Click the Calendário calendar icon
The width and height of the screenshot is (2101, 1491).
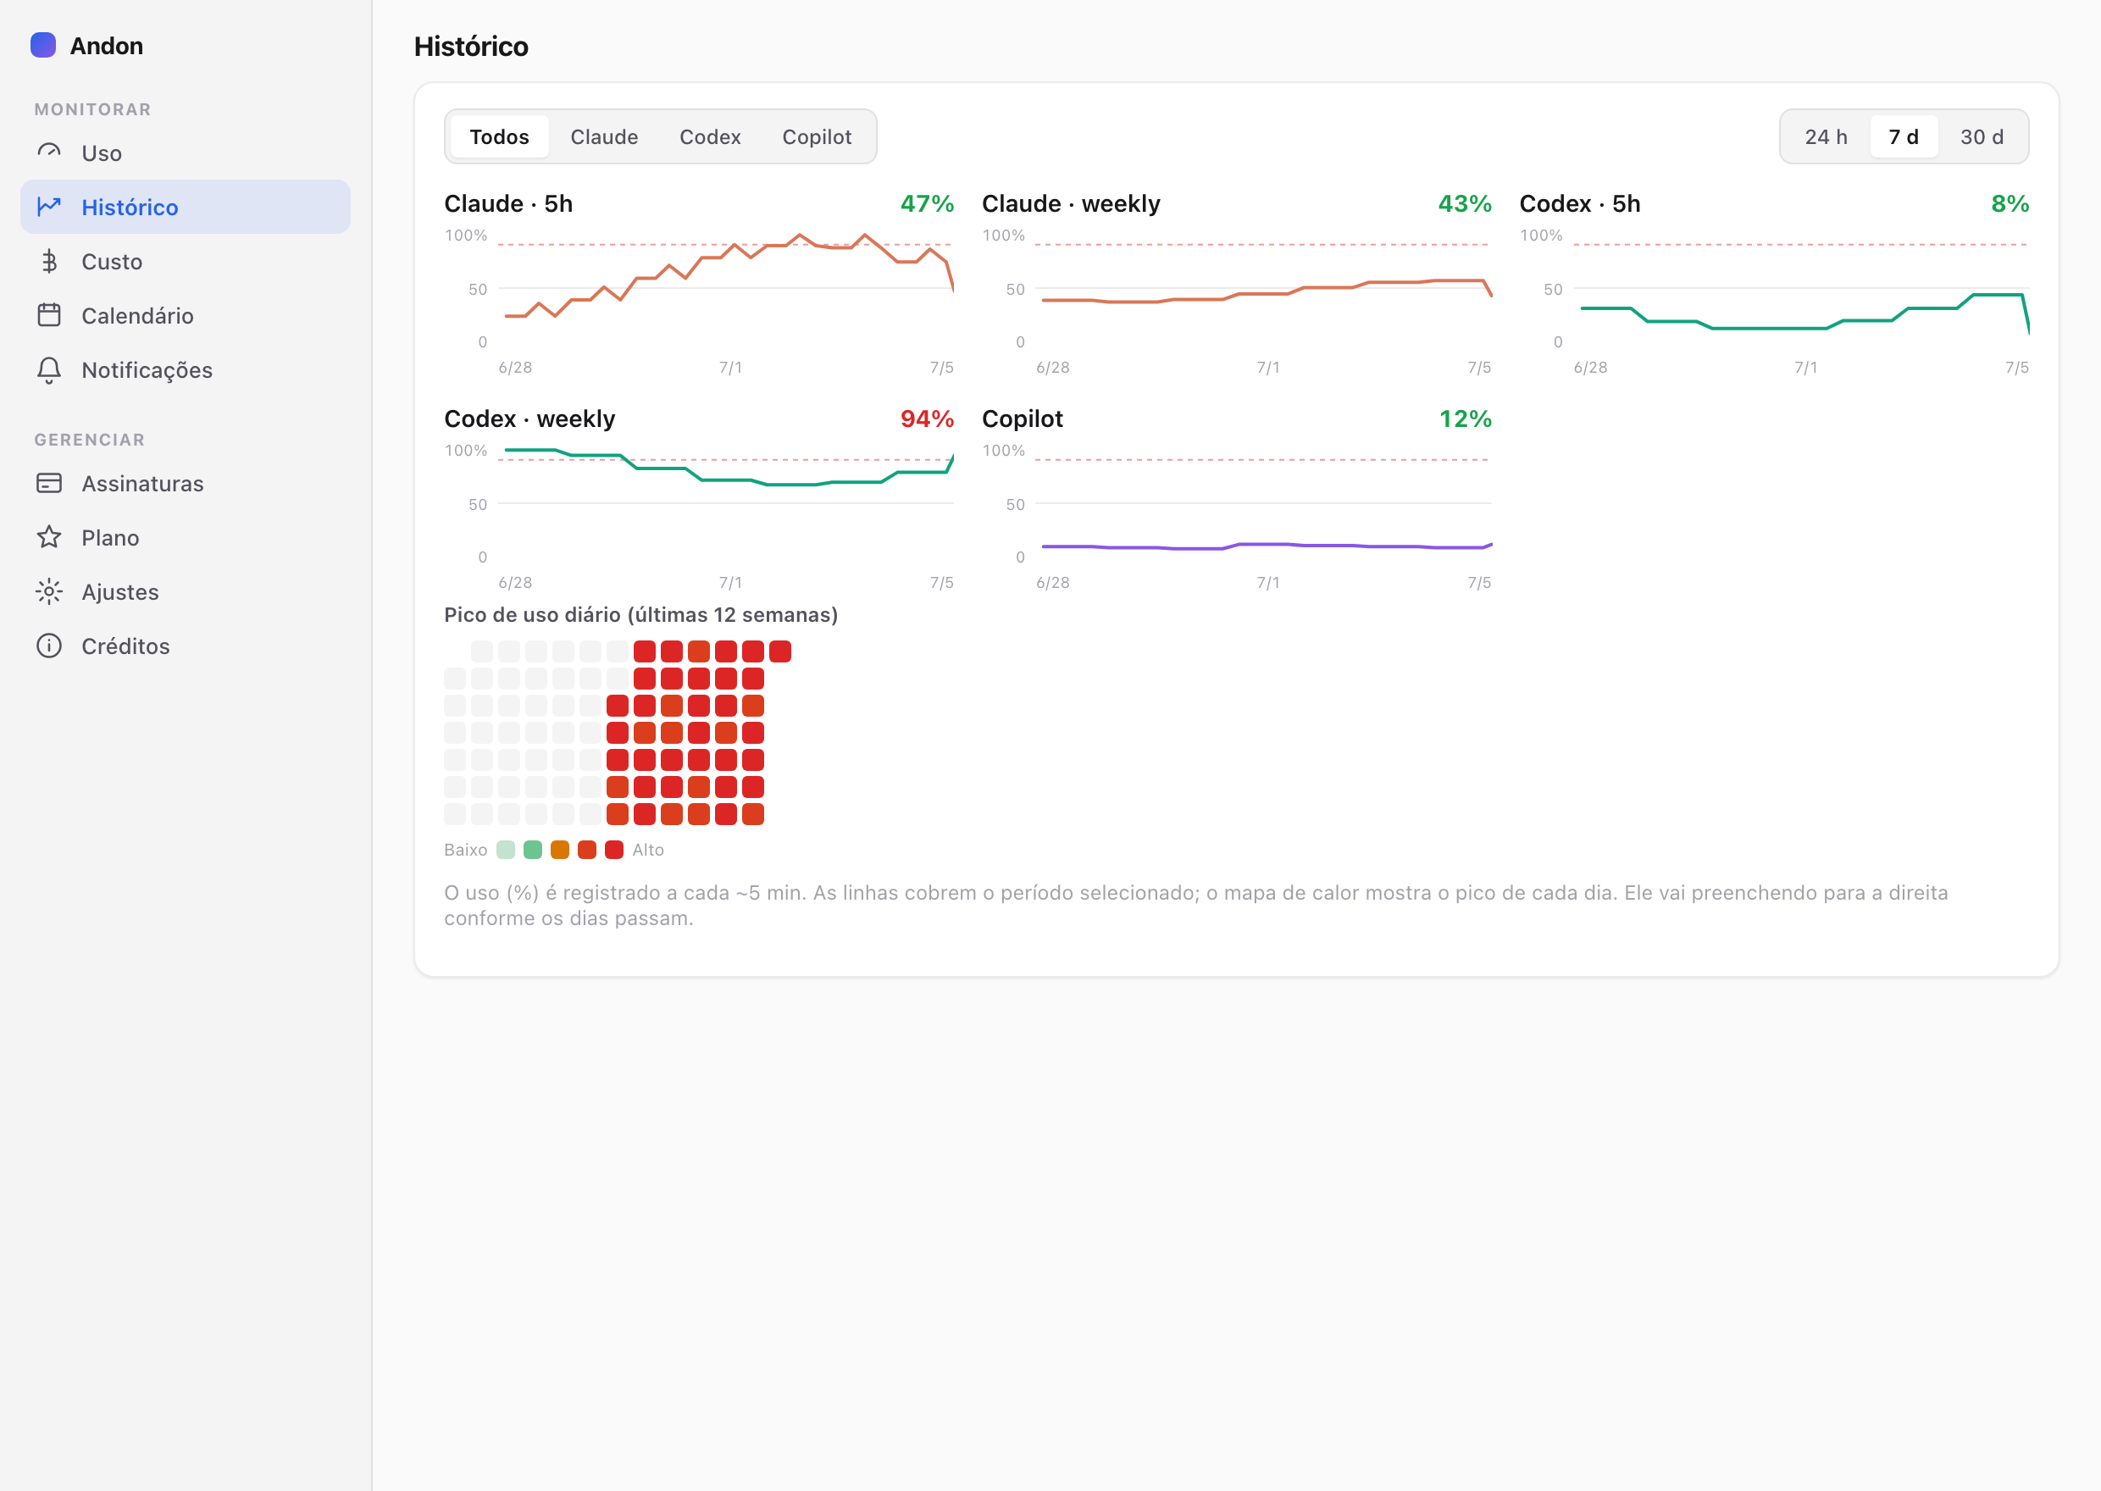coord(48,315)
